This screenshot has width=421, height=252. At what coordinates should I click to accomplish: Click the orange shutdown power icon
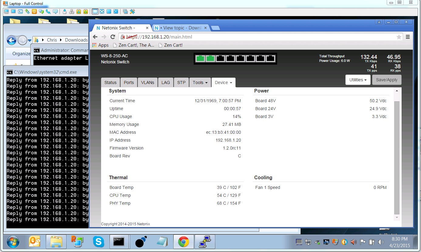click(34, 12)
